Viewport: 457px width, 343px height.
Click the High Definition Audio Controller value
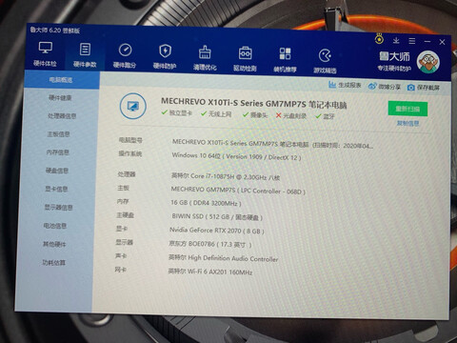(x=223, y=258)
